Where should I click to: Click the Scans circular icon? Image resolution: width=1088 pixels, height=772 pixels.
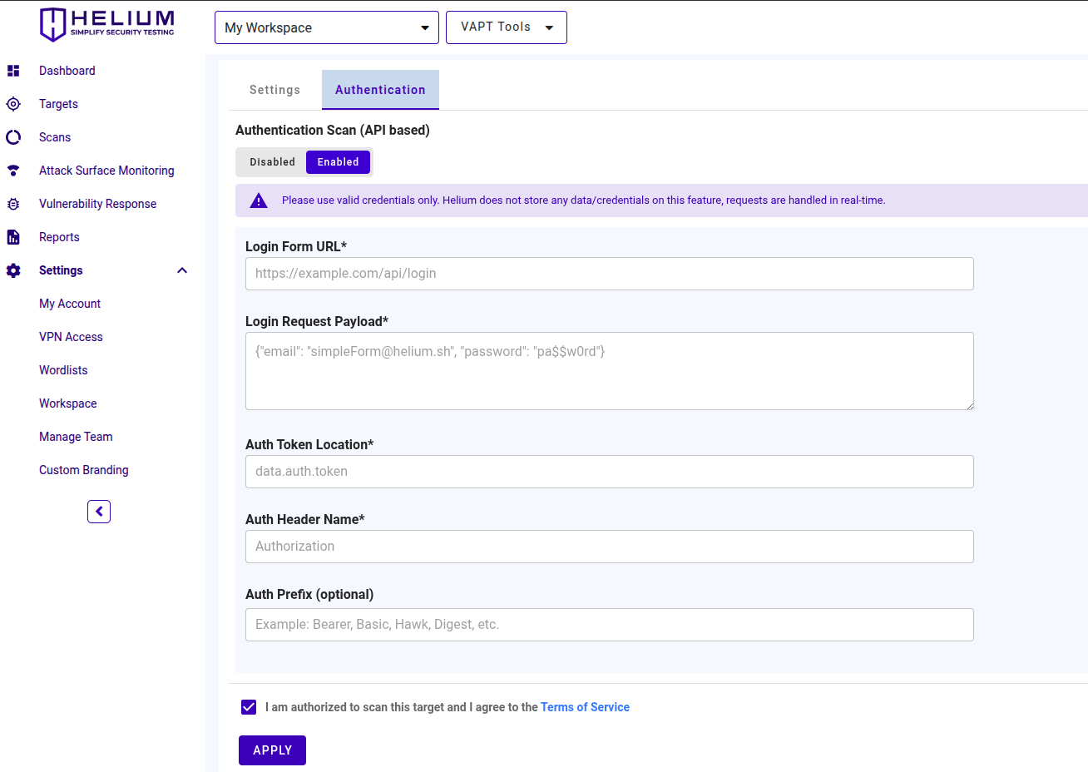coord(13,137)
